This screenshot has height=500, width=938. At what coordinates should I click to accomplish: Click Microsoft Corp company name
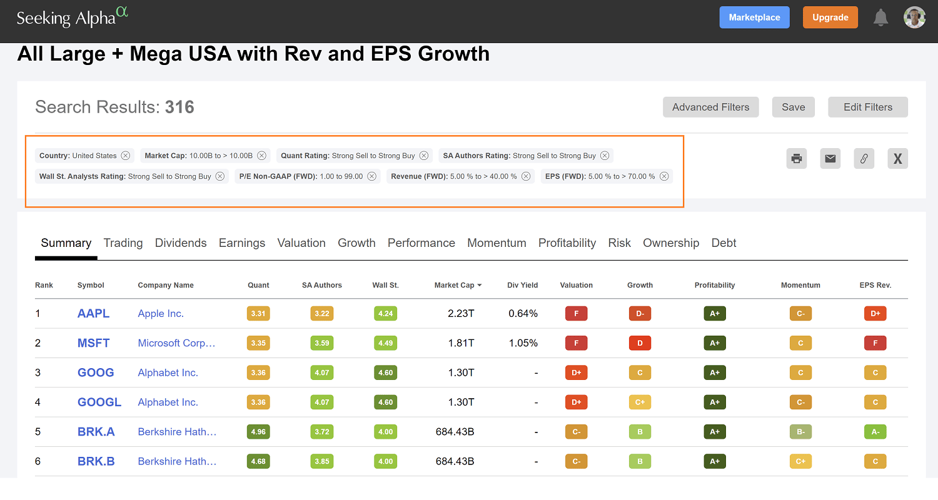coord(177,343)
